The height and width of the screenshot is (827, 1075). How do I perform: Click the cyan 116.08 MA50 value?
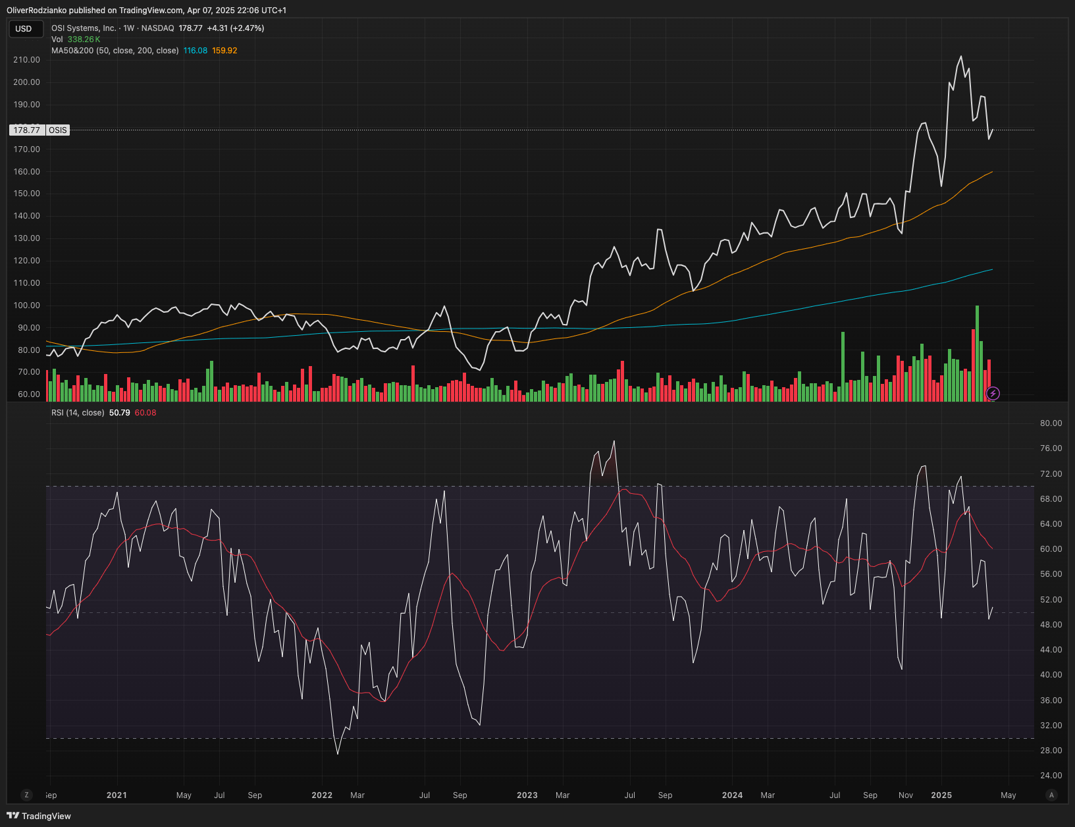(196, 51)
